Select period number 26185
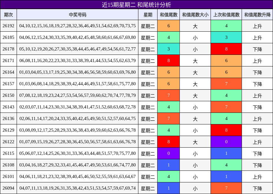Viewport: 273px width, 194px height. [x=8, y=37]
